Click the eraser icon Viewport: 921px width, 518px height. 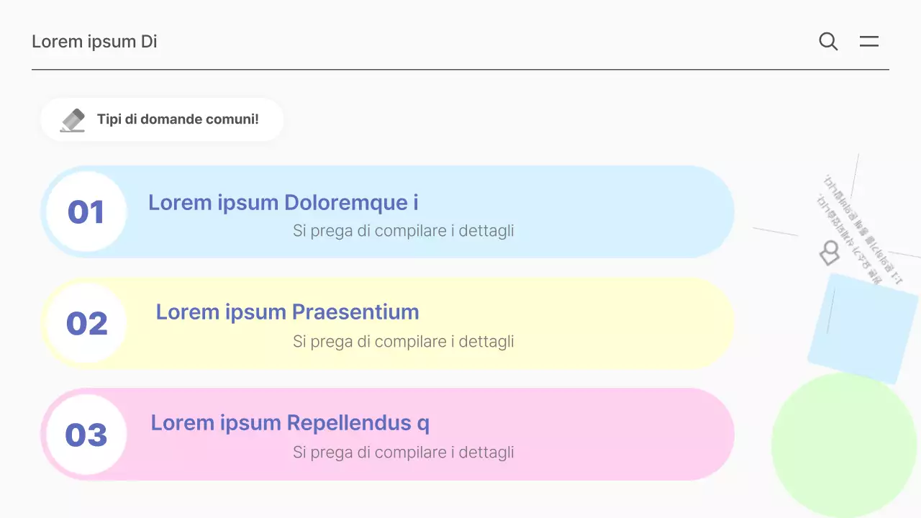tap(73, 120)
